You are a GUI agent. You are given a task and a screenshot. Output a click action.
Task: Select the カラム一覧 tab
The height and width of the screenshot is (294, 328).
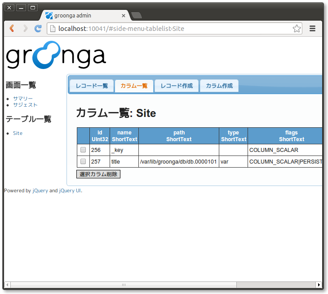[x=134, y=86]
